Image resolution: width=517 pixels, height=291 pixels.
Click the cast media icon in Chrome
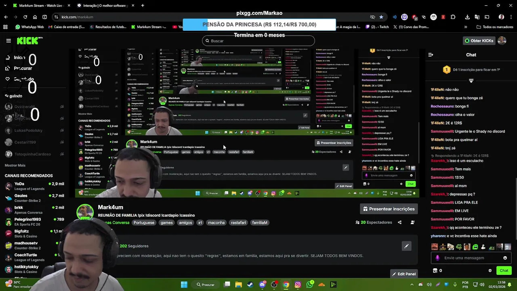click(x=487, y=17)
